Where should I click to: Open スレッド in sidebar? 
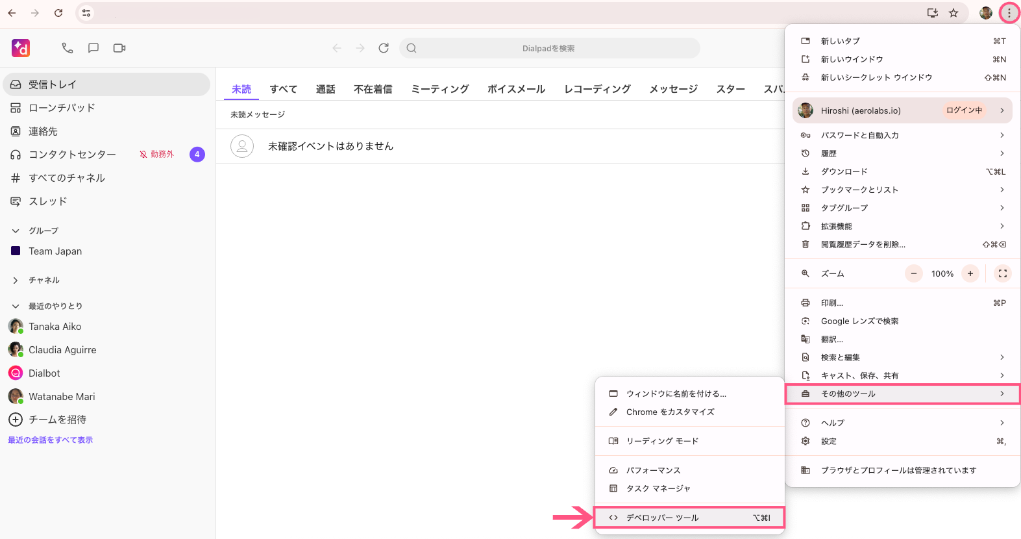pyautogui.click(x=106, y=201)
